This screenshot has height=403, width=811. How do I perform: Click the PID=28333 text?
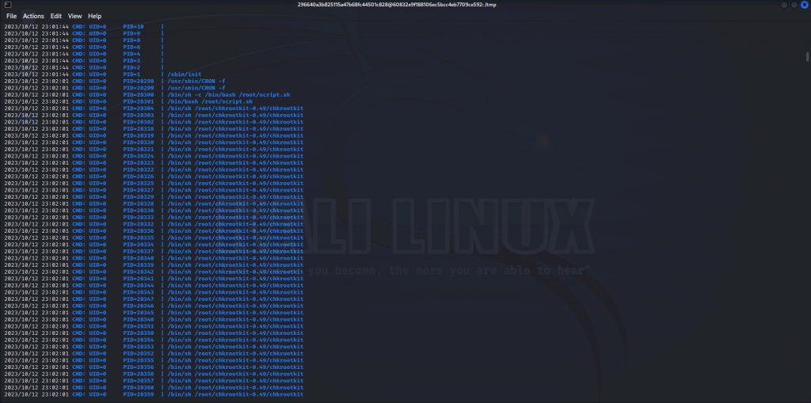tap(139, 217)
